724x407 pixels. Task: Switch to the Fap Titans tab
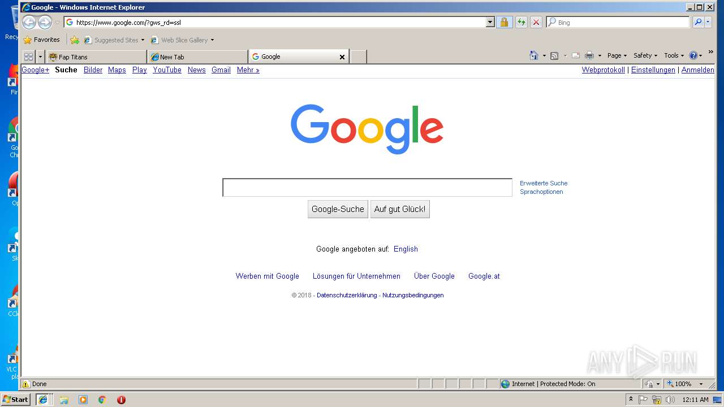97,57
